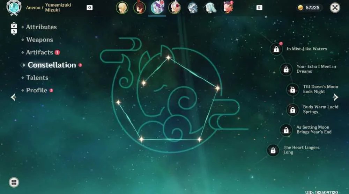Viewport: 349px width, 194px height.
Task: Select the As Setting Moon Brings Year's End lock
Action: coord(286,130)
